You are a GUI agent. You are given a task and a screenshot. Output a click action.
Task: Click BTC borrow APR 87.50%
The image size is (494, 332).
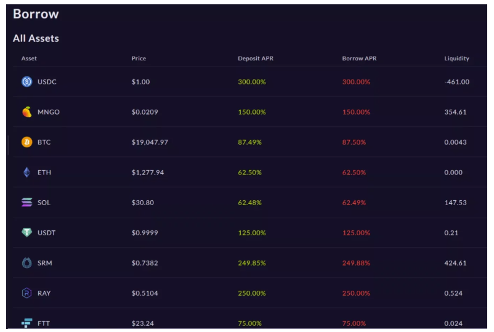click(x=354, y=142)
